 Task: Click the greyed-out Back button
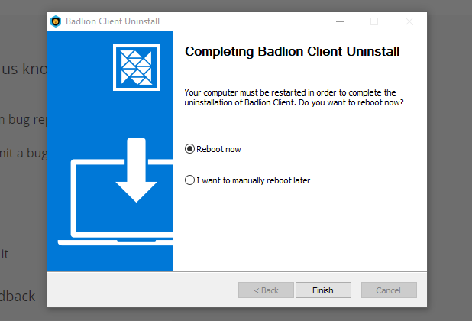pyautogui.click(x=266, y=290)
